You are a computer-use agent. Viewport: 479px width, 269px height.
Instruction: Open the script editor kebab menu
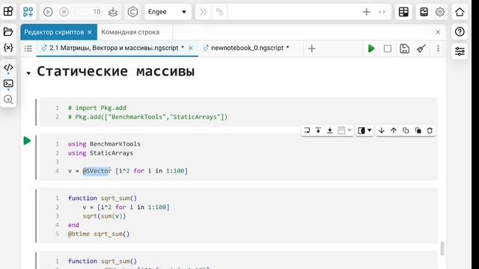(x=438, y=49)
